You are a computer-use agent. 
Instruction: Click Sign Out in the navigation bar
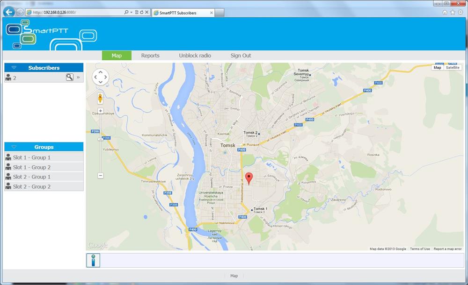pos(241,56)
